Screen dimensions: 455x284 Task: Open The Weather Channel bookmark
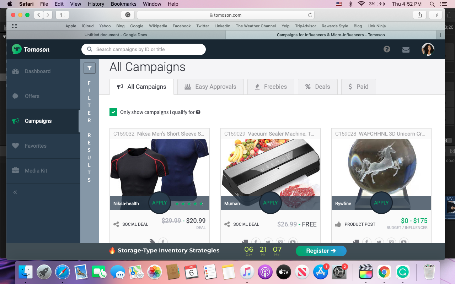point(256,26)
